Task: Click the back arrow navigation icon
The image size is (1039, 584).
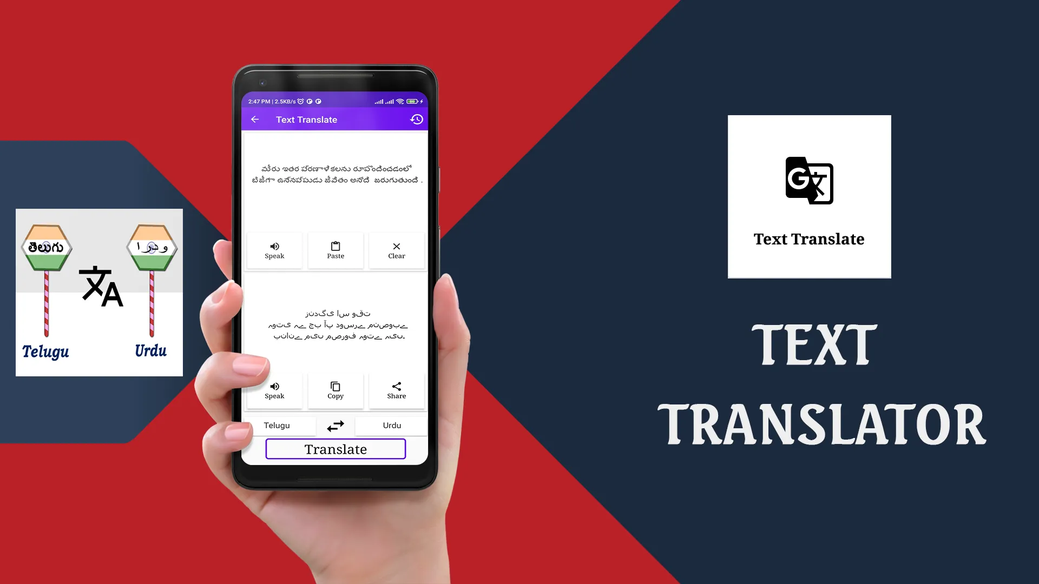Action: point(255,119)
